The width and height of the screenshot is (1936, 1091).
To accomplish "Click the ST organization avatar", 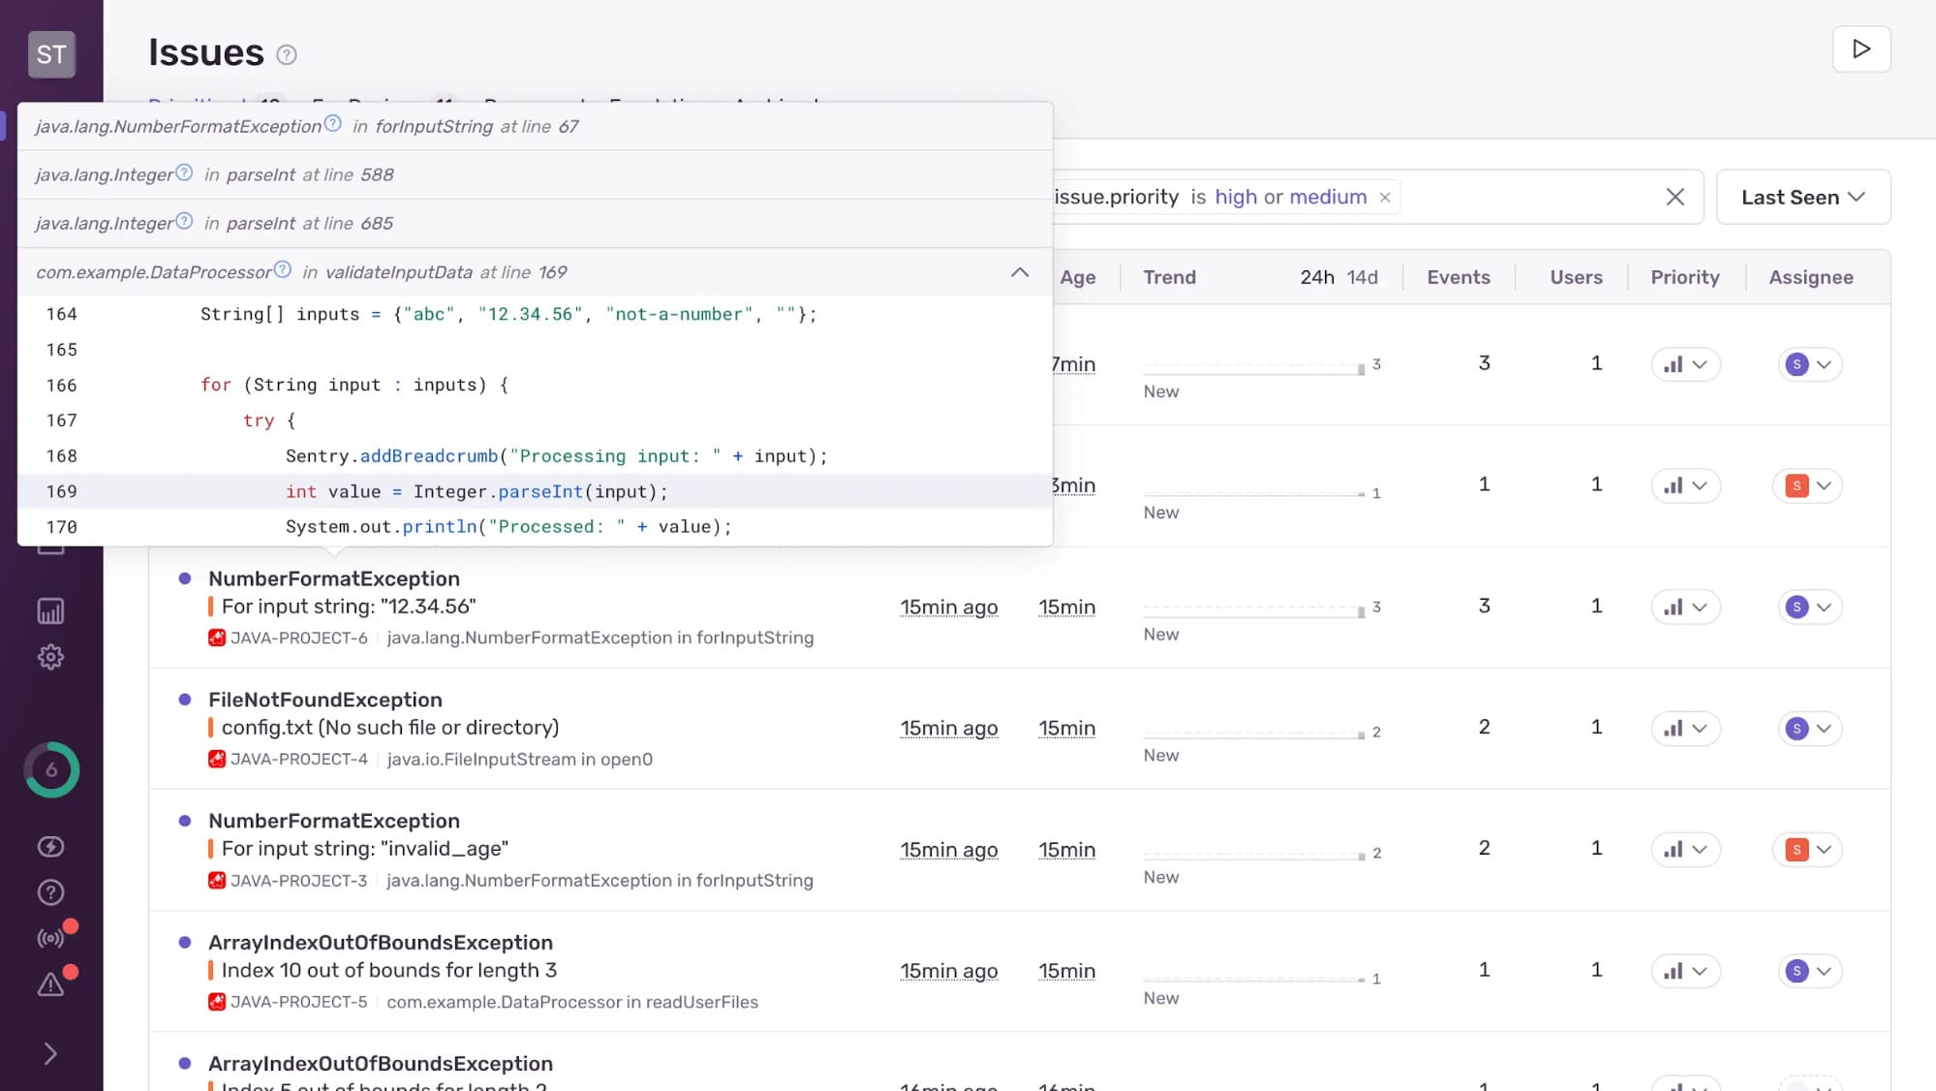I will coord(51,54).
